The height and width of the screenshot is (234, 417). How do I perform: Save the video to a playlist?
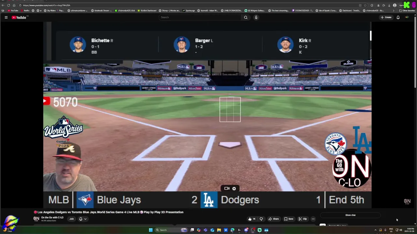(x=289, y=219)
